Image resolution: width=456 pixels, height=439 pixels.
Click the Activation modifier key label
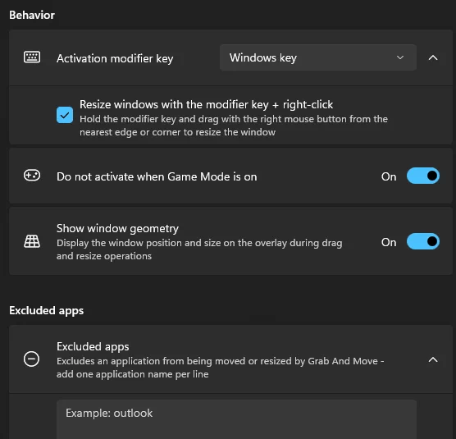(115, 59)
